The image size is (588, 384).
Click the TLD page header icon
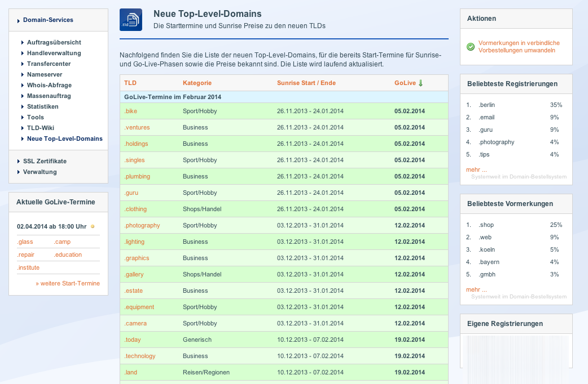[131, 20]
